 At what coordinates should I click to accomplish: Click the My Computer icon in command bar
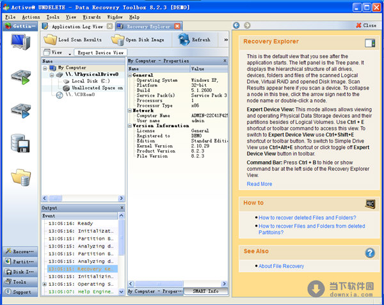(20, 42)
